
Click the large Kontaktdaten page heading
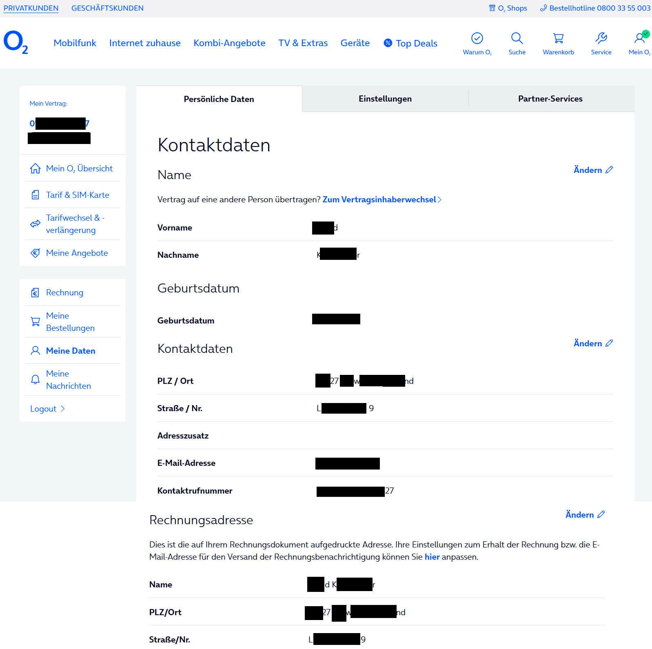tap(214, 145)
